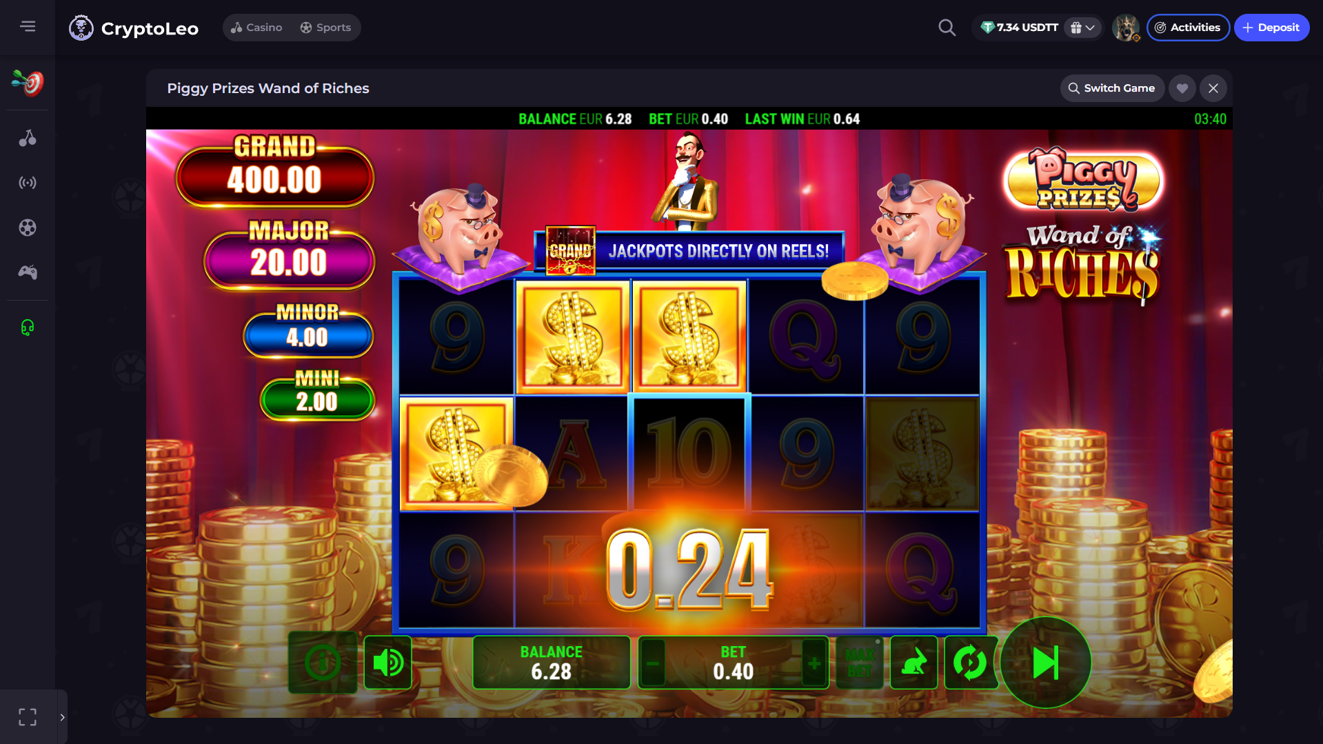Viewport: 1323px width, 744px height.
Task: Open the search magnifier icon
Action: point(947,28)
